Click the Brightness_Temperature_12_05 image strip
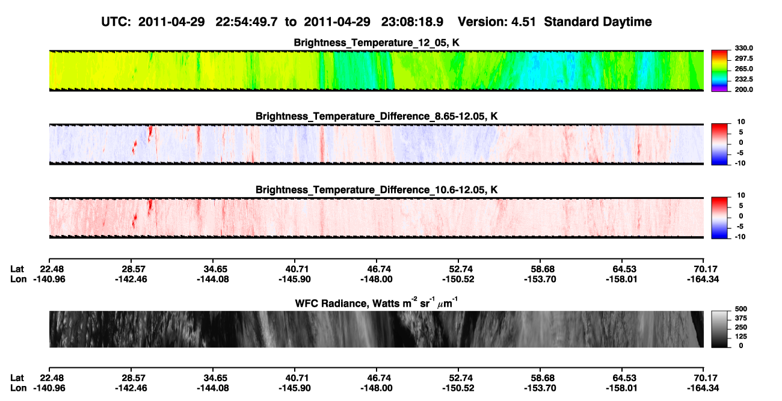 coord(376,70)
